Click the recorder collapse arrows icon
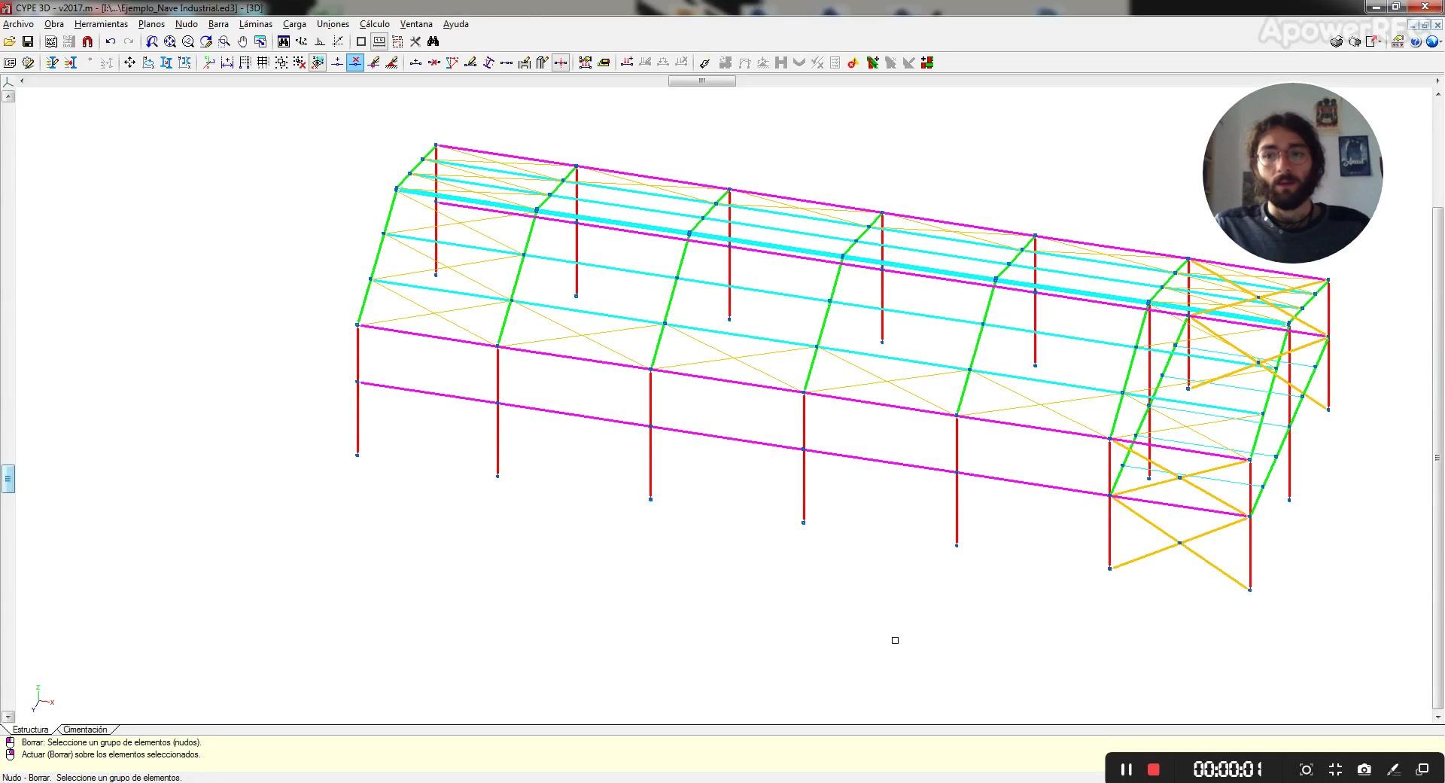The width and height of the screenshot is (1445, 783). tap(1335, 769)
